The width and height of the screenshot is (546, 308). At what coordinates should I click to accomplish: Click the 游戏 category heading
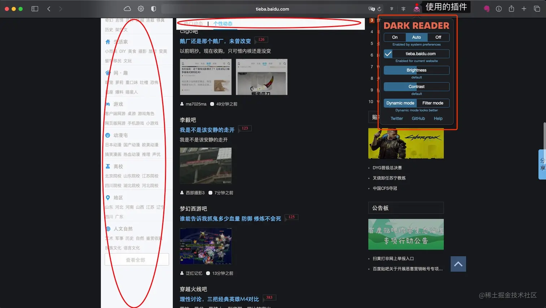118,104
